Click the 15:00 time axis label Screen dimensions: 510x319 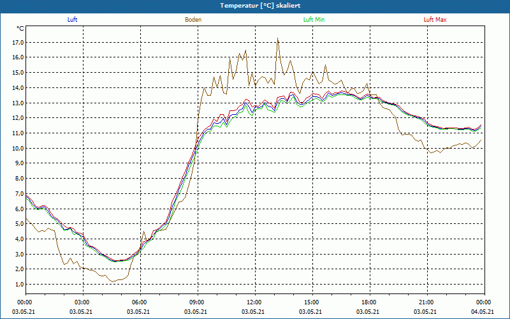[313, 302]
